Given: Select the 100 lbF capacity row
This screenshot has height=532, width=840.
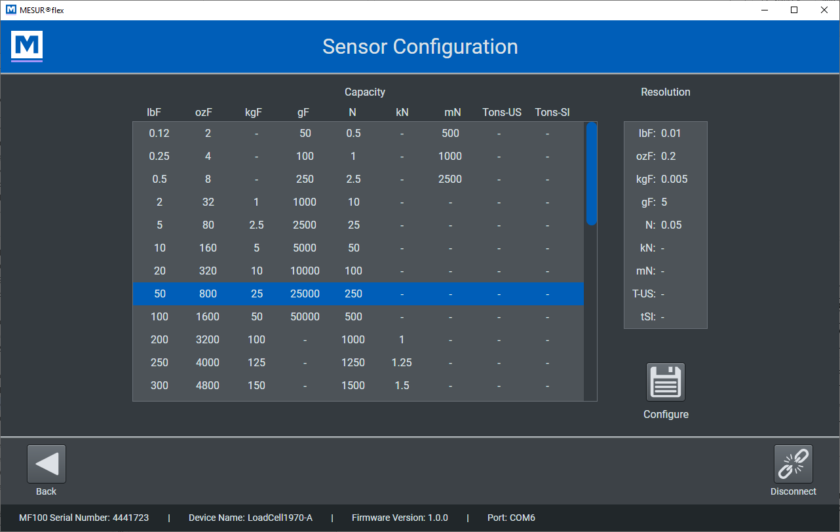Looking at the screenshot, I should (358, 316).
